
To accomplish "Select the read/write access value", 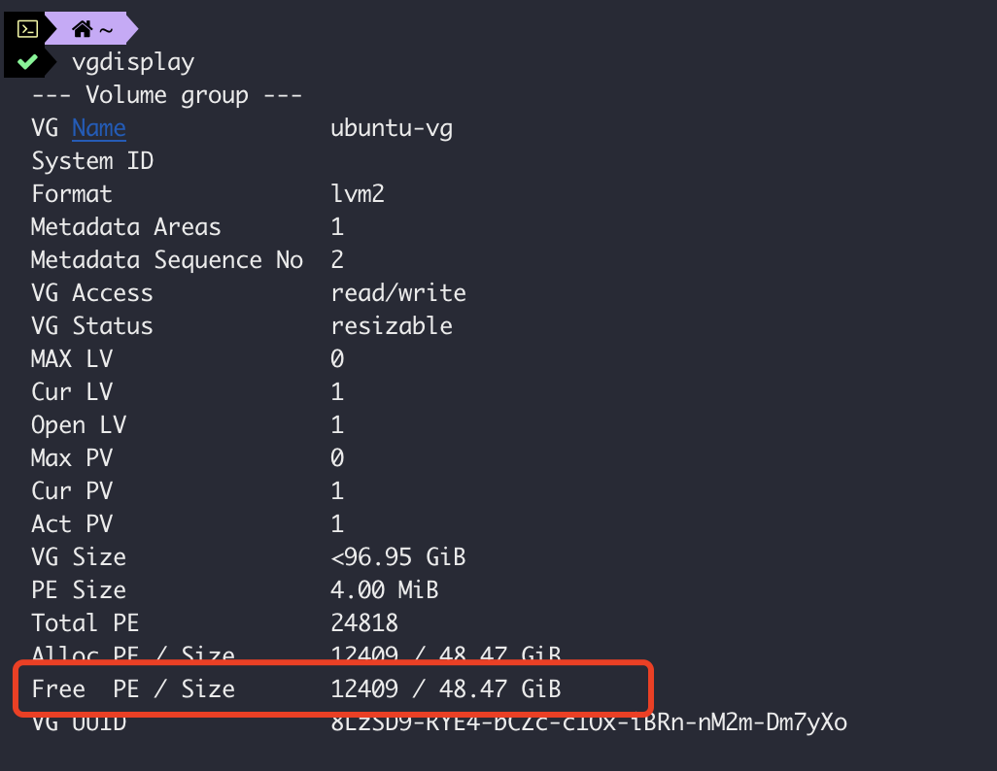I will point(398,293).
